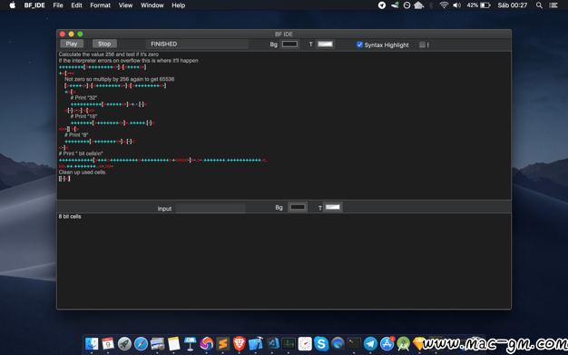The width and height of the screenshot is (568, 355).
Task: Open Xcode from the dock
Action: pyautogui.click(x=256, y=343)
